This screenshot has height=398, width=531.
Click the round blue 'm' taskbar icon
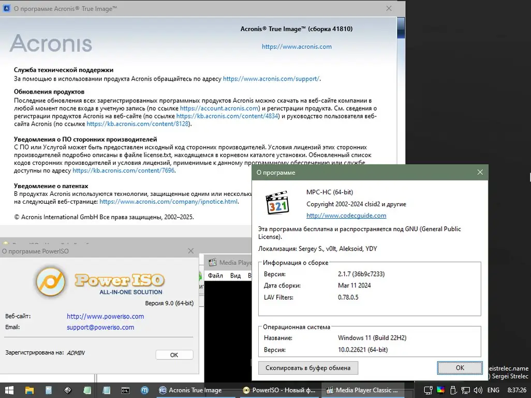coord(144,390)
